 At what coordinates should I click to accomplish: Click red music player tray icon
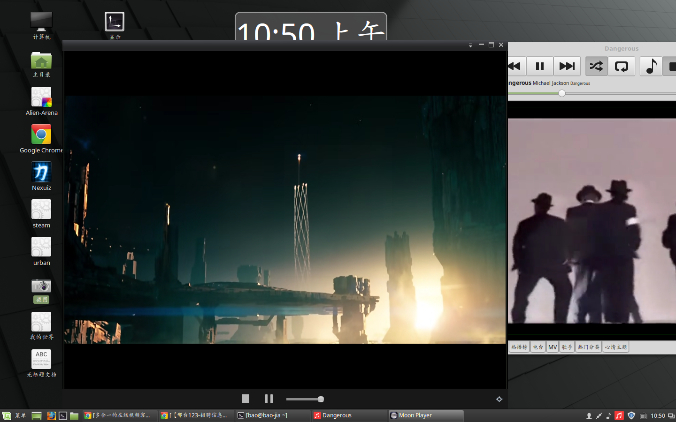619,415
